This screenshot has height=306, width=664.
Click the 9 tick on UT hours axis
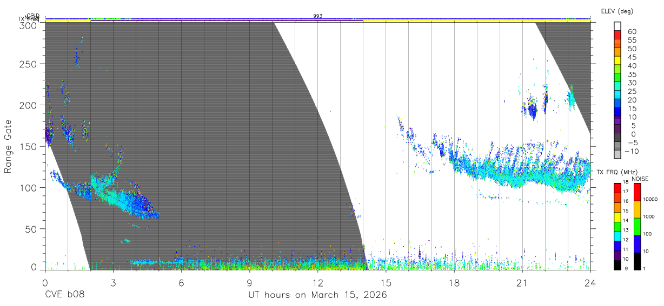tap(249, 282)
